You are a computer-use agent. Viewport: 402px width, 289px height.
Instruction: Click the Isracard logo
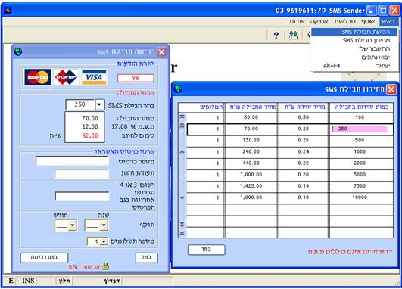pos(66,77)
